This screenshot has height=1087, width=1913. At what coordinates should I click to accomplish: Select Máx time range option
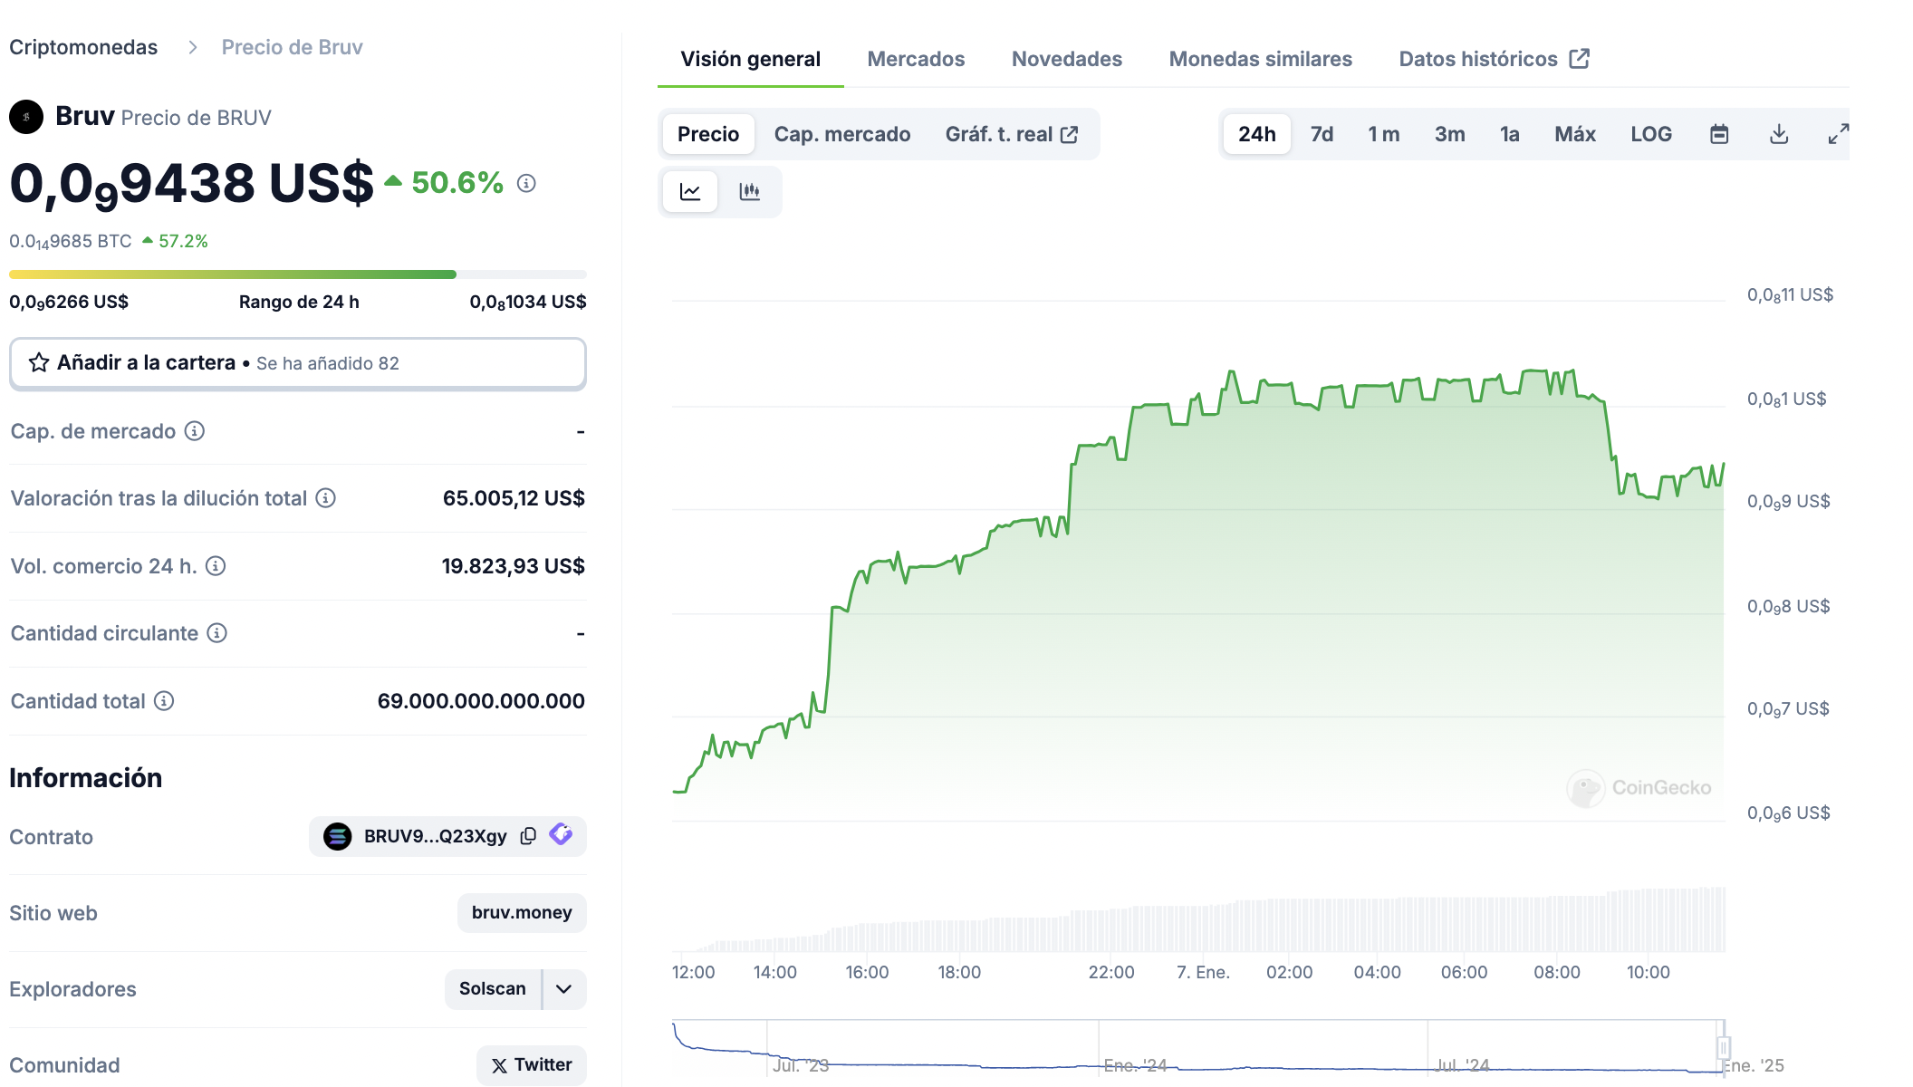[1574, 134]
